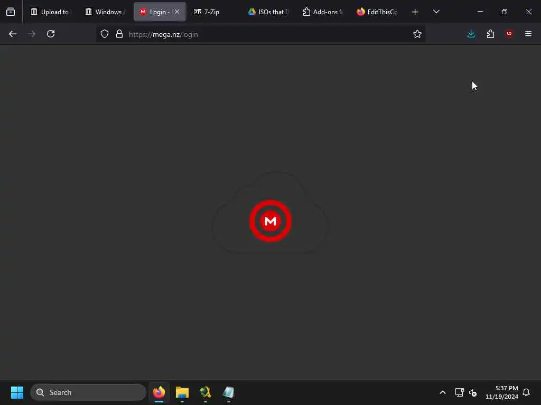This screenshot has height=405, width=541.
Task: Close the MEGA Login tab
Action: coord(177,12)
